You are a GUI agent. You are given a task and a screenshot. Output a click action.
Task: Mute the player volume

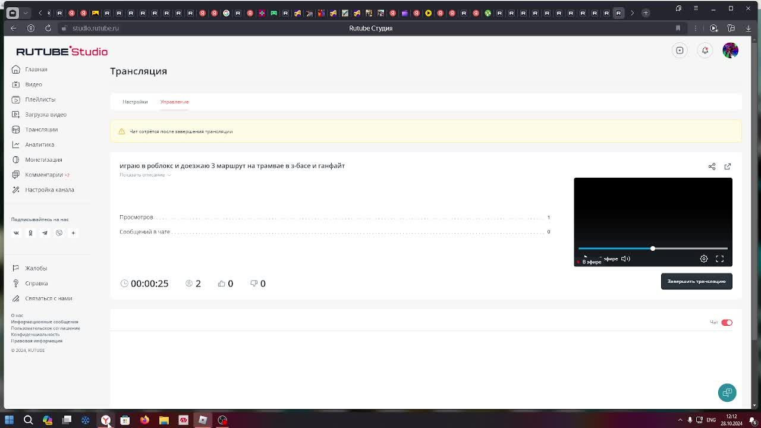point(625,259)
